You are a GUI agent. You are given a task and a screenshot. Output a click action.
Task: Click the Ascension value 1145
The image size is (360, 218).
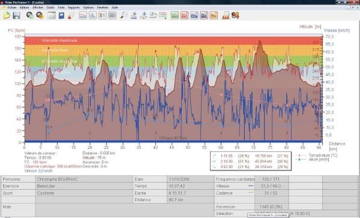(272, 207)
